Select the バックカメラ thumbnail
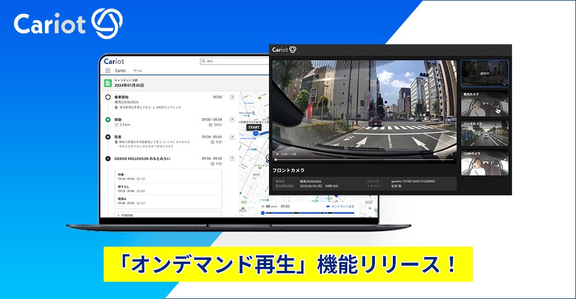Screen dimensions: 576x299 coord(484,133)
